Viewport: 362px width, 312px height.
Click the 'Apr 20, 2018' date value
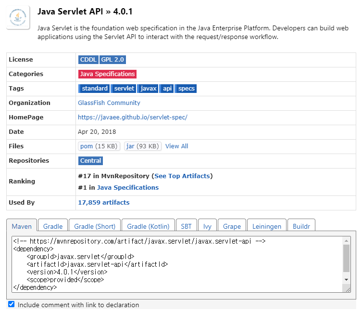point(97,132)
